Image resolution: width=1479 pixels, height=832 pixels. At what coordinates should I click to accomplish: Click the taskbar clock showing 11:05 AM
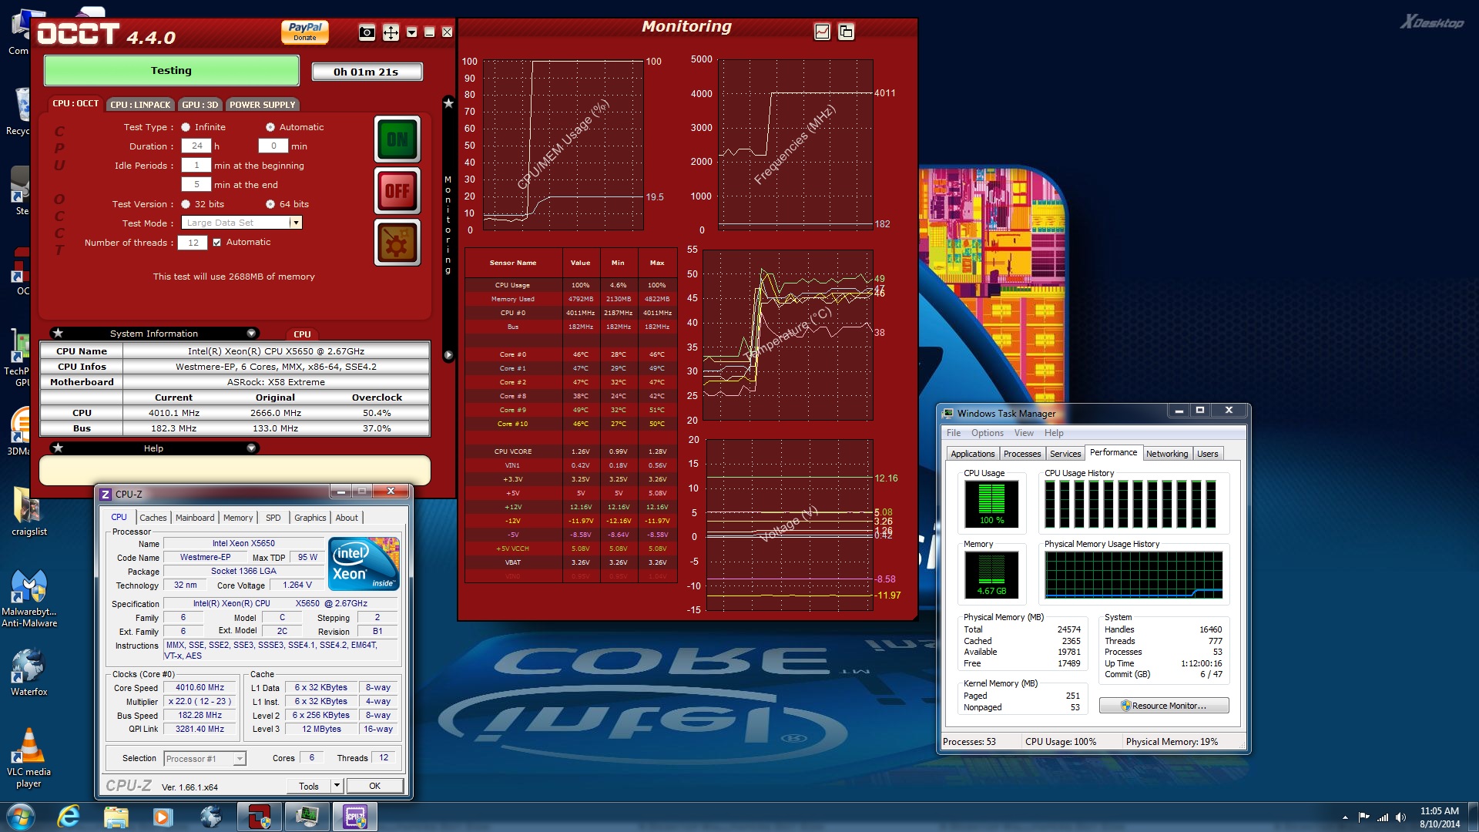pyautogui.click(x=1439, y=817)
